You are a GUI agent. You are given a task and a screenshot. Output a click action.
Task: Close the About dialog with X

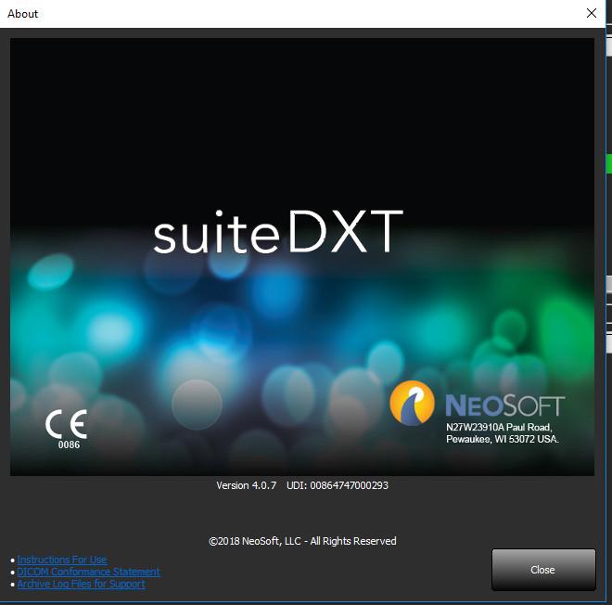click(x=592, y=13)
